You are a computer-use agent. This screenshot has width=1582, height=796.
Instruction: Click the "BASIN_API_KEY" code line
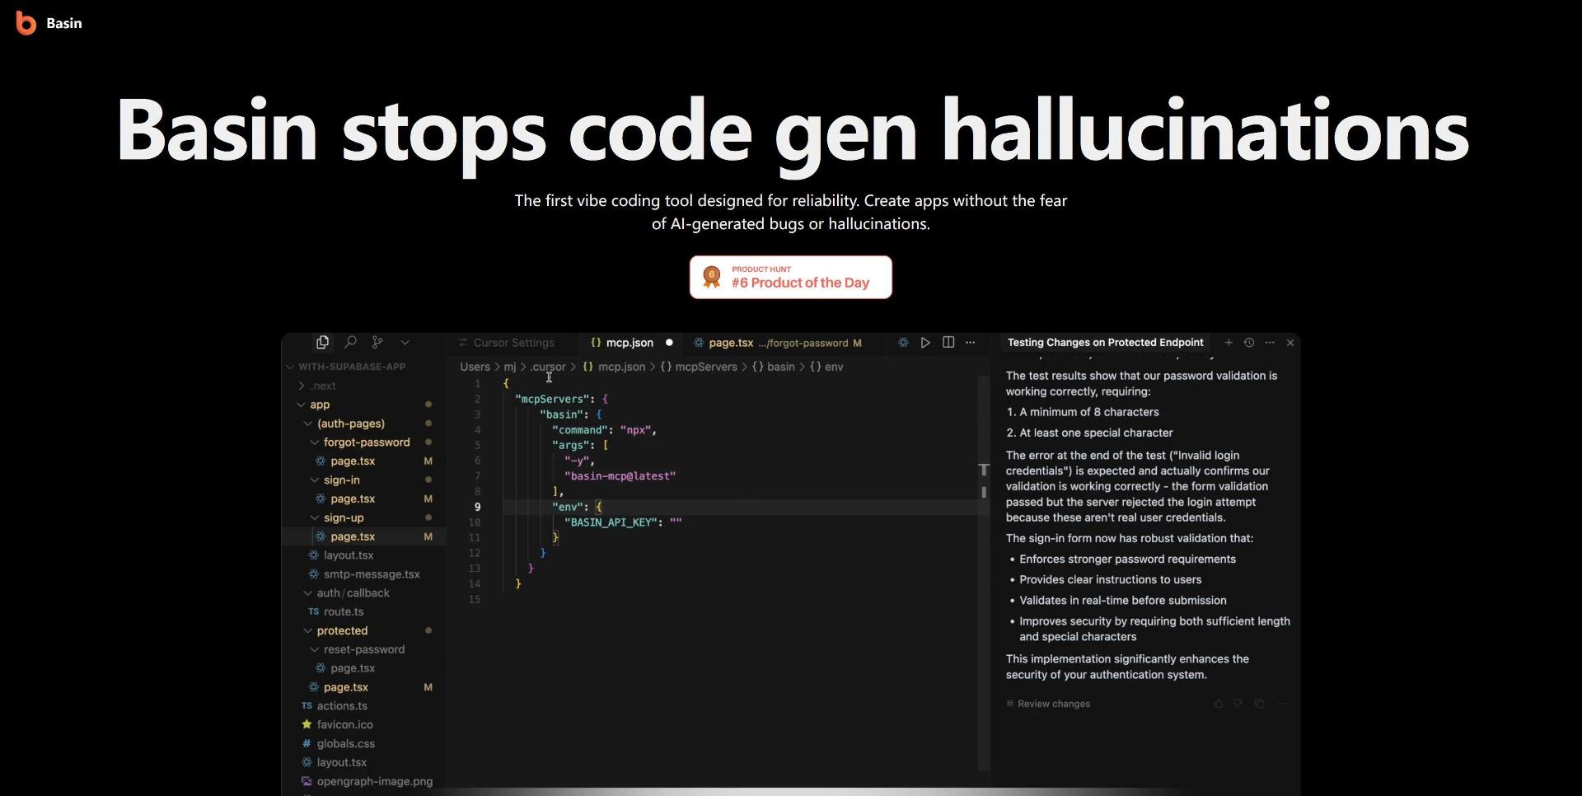pos(623,522)
